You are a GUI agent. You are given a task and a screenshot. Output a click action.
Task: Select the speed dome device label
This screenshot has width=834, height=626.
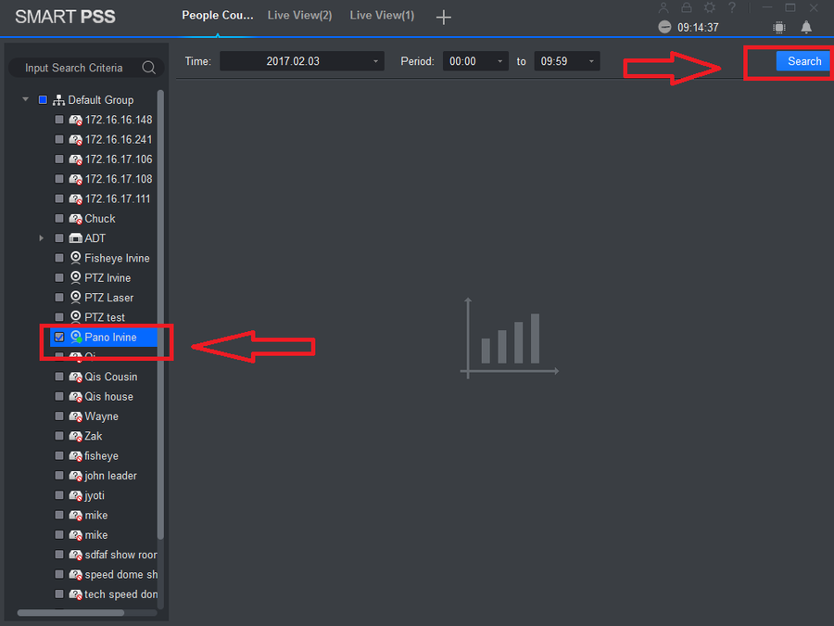click(120, 574)
